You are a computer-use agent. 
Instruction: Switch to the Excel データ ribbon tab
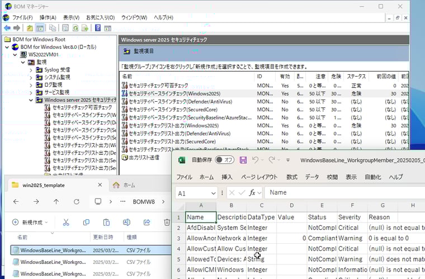point(311,177)
